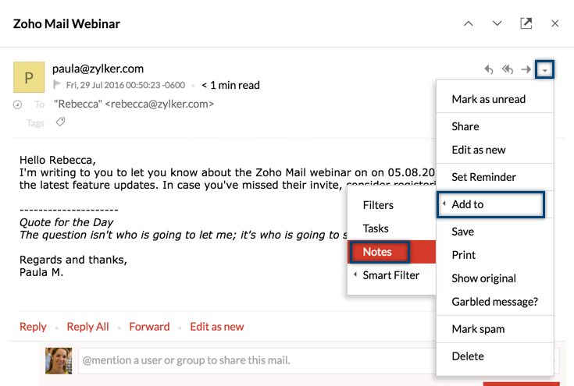Screen dimensions: 574x386
Task: Click sender avatar with letter P
Action: 29,77
